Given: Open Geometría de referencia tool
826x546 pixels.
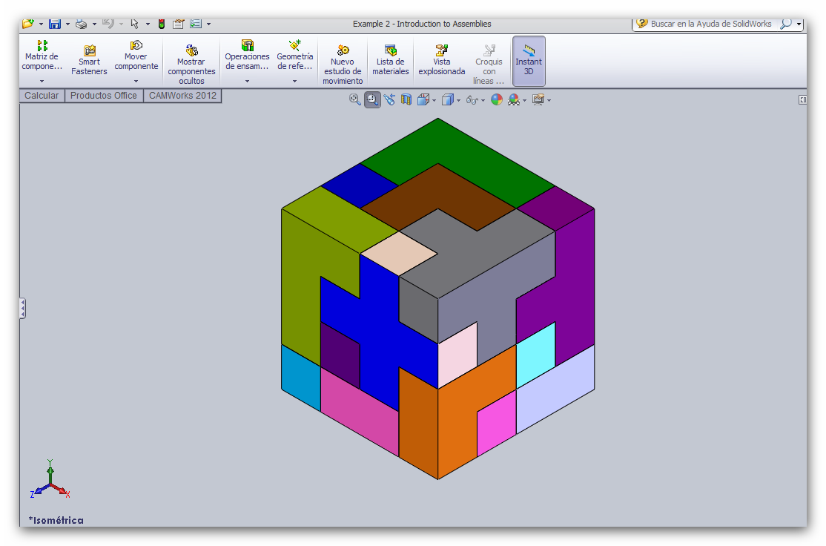Looking at the screenshot, I should [295, 56].
